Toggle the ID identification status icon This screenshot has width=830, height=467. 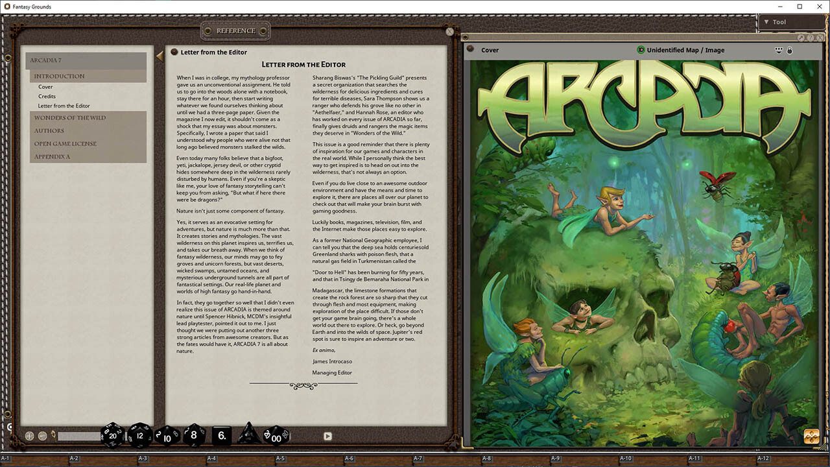[641, 50]
